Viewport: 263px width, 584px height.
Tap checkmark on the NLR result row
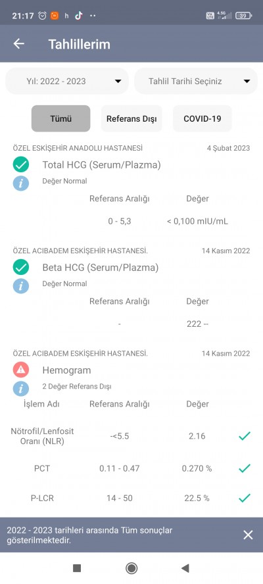tap(245, 436)
